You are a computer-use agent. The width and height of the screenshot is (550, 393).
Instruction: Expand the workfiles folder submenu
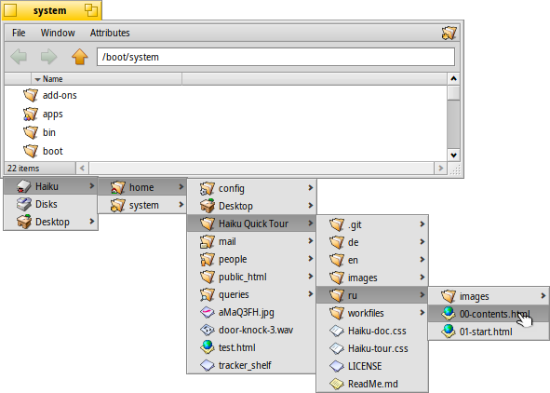pyautogui.click(x=372, y=313)
